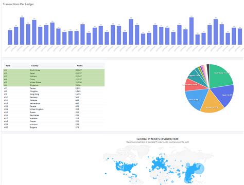Click France in the country table

[x=32, y=121]
